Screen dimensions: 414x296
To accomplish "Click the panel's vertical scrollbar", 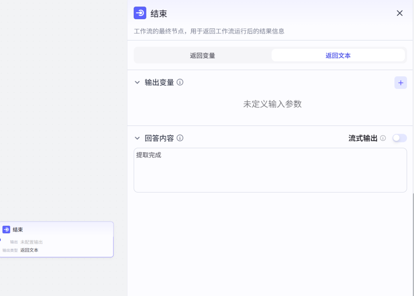I will pyautogui.click(x=413, y=244).
